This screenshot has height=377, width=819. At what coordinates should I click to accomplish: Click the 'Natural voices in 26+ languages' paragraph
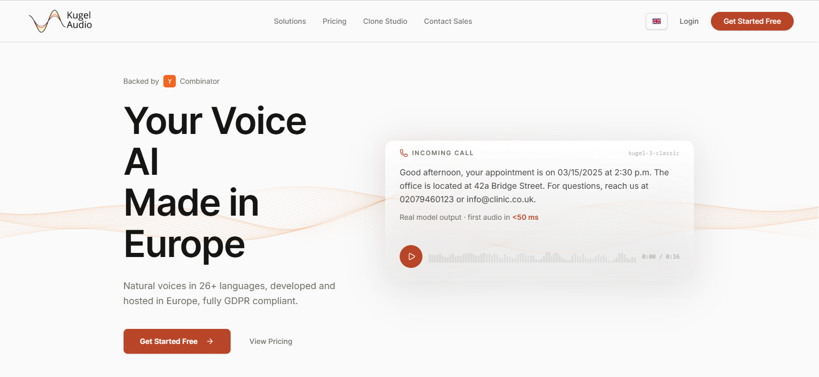229,293
